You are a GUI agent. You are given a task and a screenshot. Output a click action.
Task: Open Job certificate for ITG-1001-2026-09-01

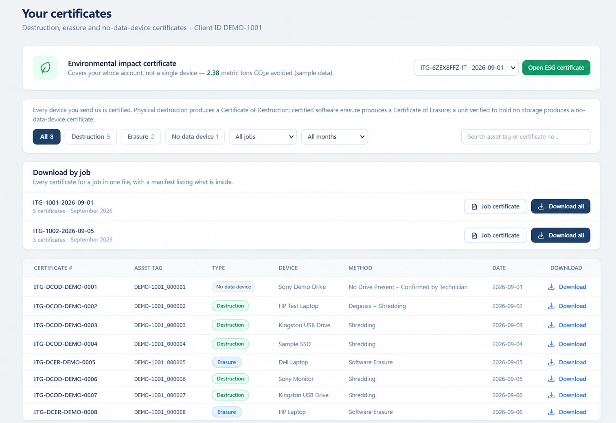(495, 206)
